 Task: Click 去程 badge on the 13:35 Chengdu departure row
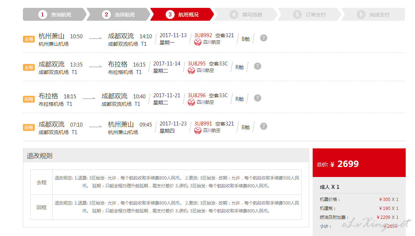[29, 68]
